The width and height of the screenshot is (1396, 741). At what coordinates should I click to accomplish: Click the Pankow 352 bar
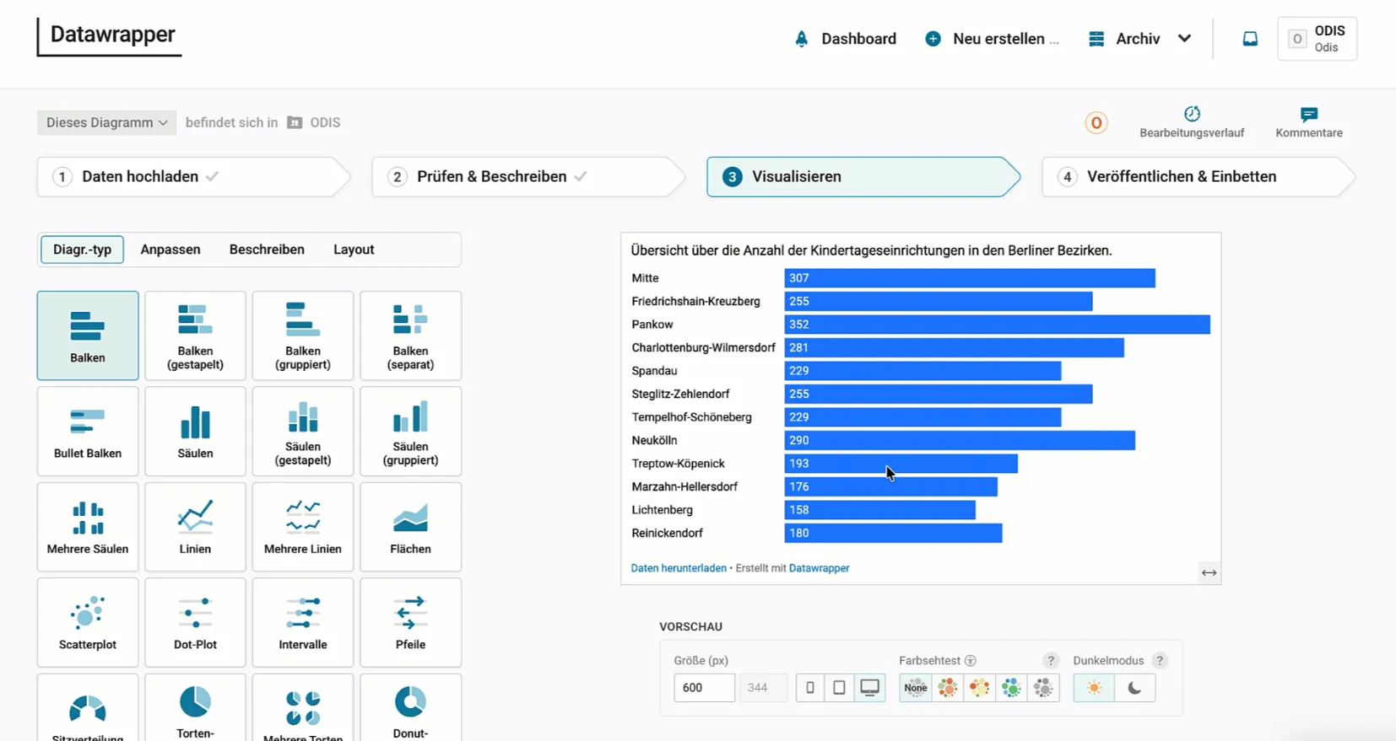pos(997,325)
